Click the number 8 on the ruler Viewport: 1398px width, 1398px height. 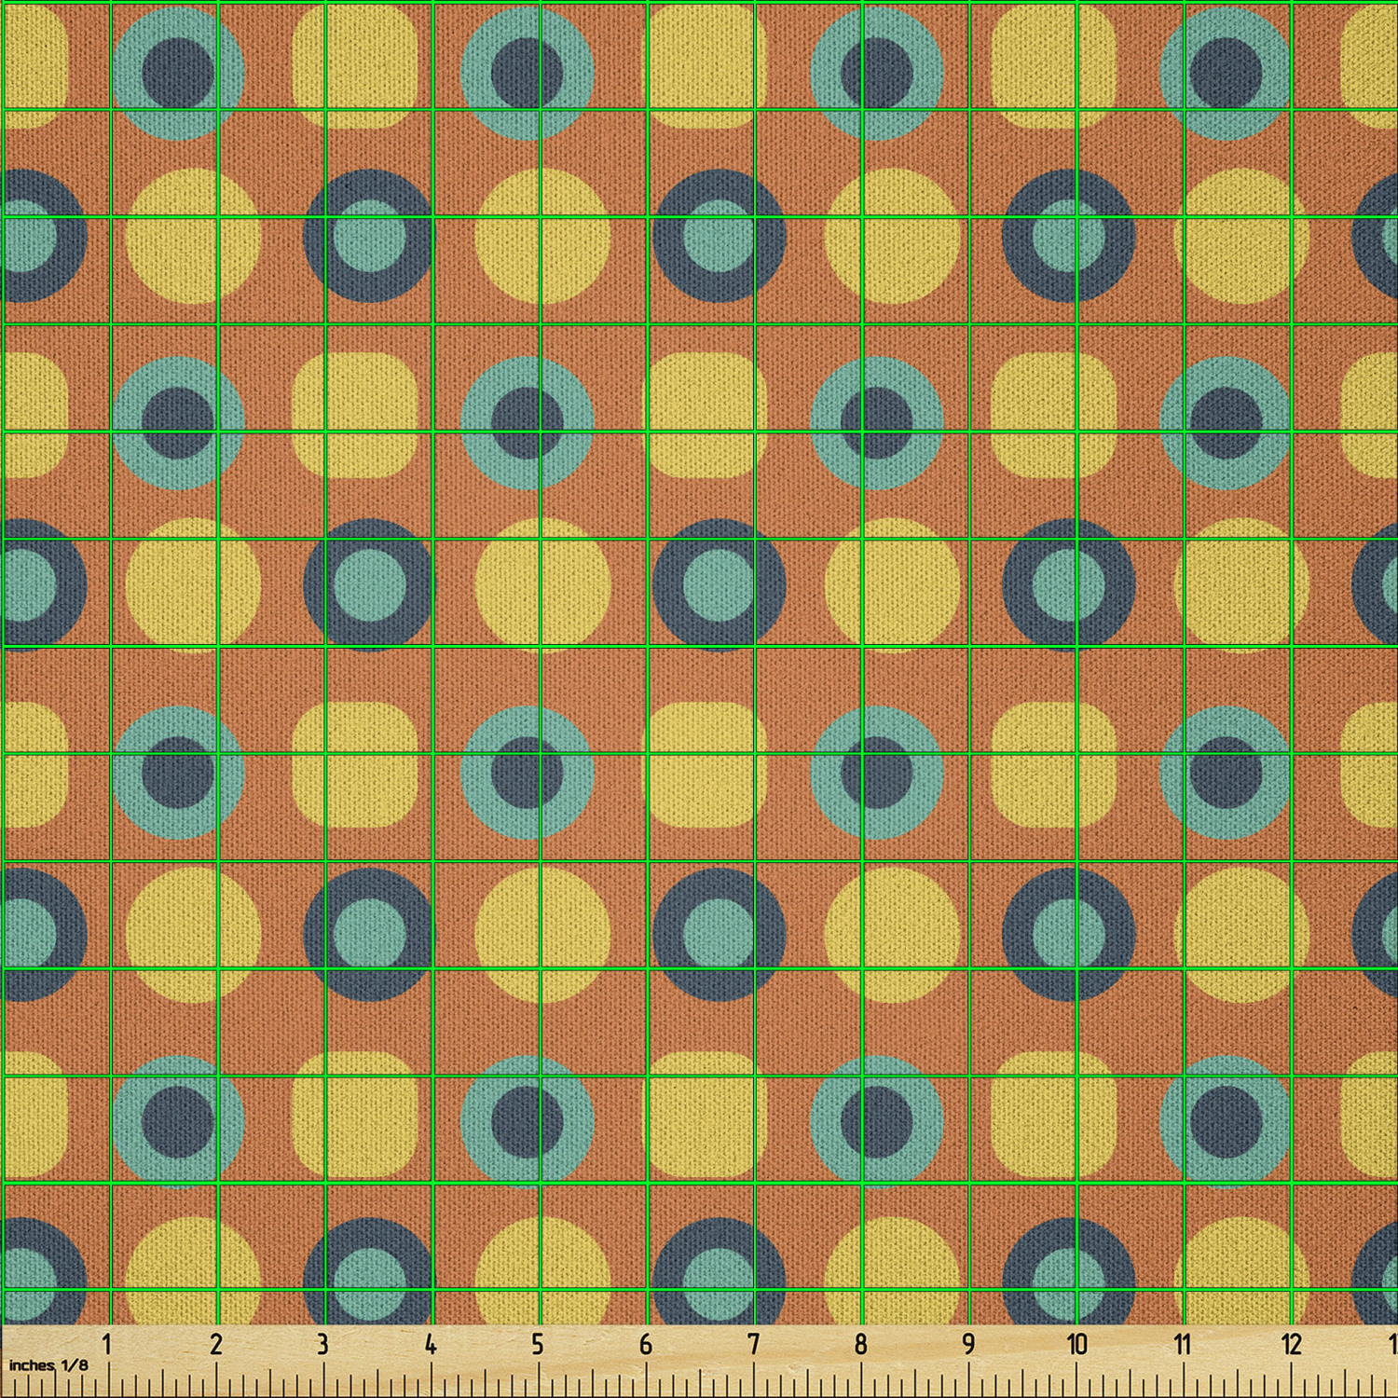860,1344
